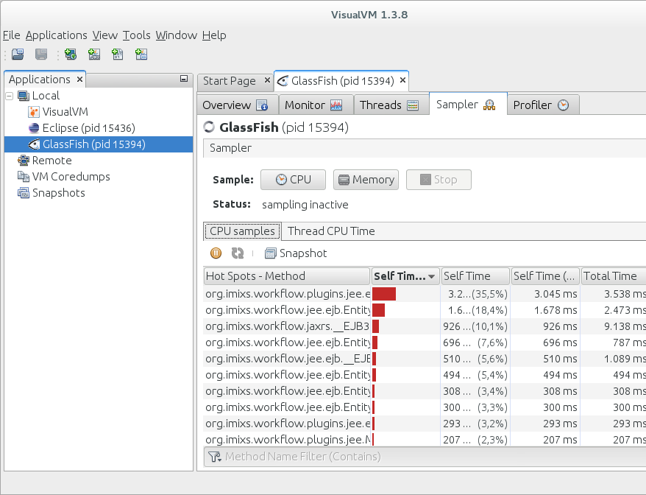Close the Start Page tab

pyautogui.click(x=267, y=80)
